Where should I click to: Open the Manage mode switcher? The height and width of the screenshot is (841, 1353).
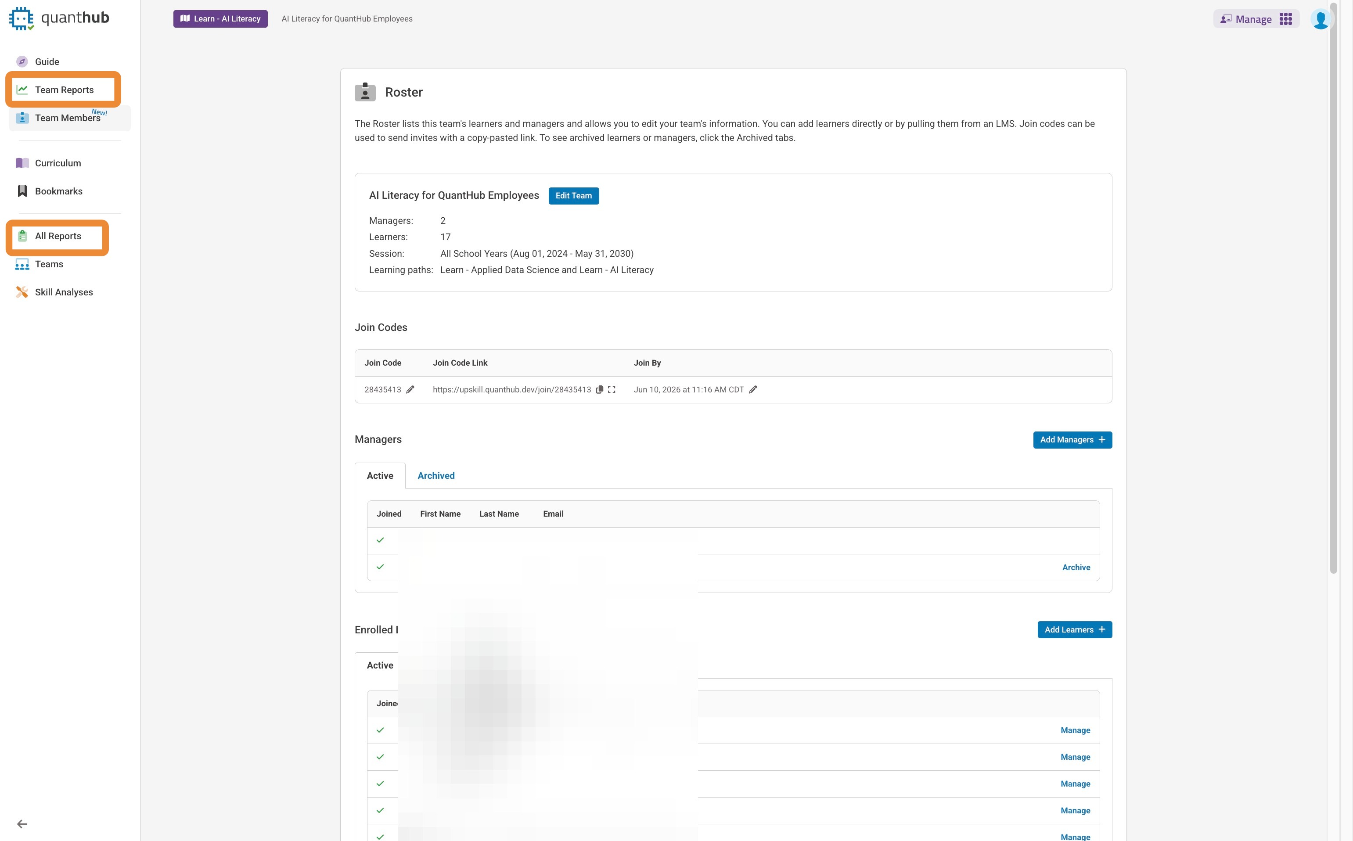click(1246, 19)
